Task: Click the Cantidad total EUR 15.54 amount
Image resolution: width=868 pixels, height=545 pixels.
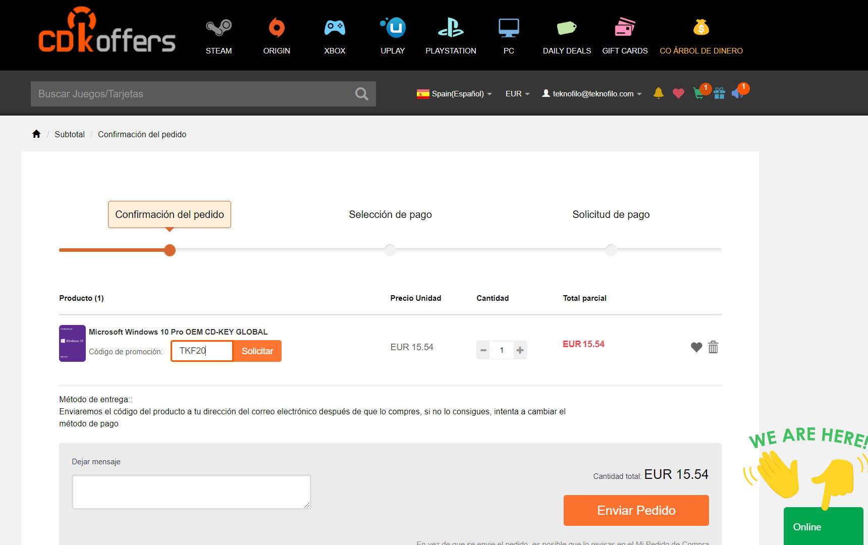Action: click(676, 474)
